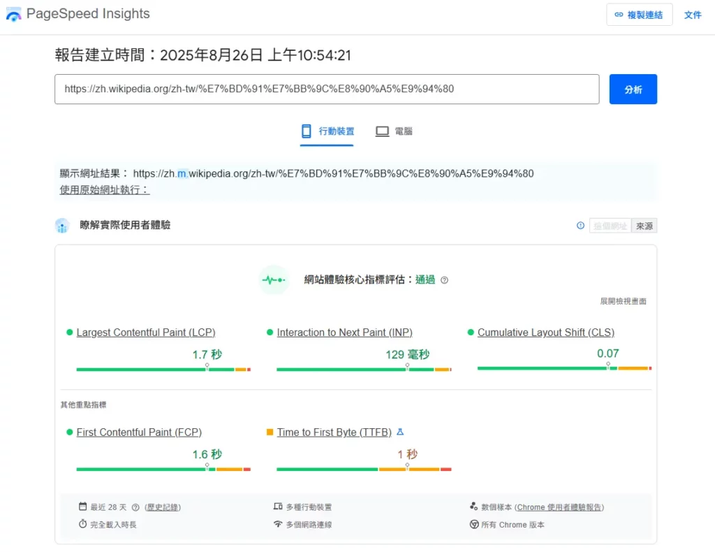Click the stopwatch icon for 完全載入時長
Viewport: 715px width, 552px height.
click(82, 524)
